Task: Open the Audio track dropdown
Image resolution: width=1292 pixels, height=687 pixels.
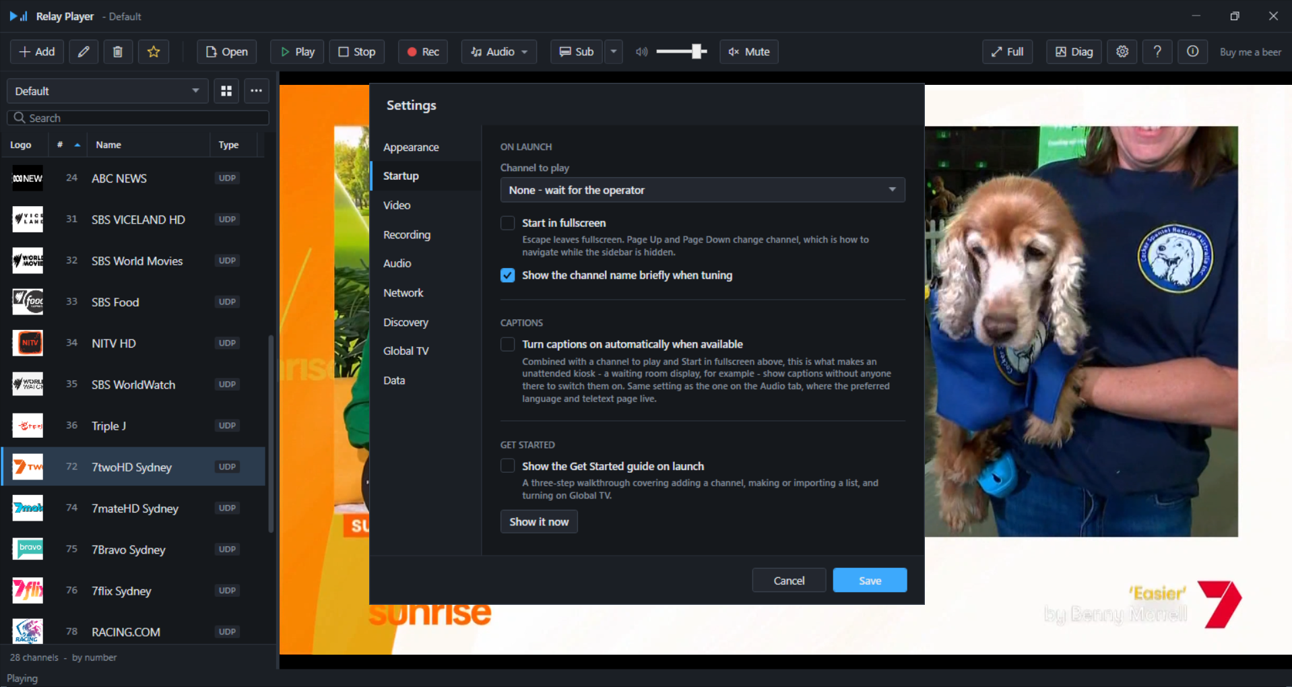Action: point(498,52)
